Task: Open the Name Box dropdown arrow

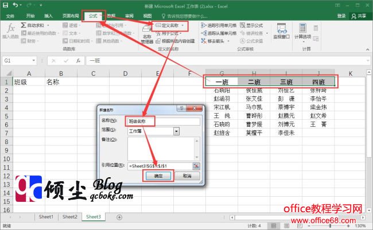Action: tap(33, 60)
